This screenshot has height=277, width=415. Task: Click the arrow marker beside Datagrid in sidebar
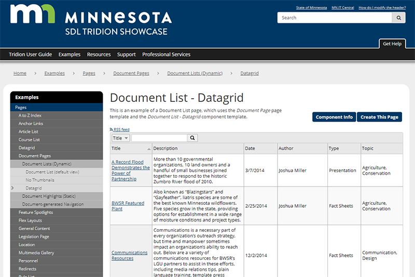pos(12,188)
